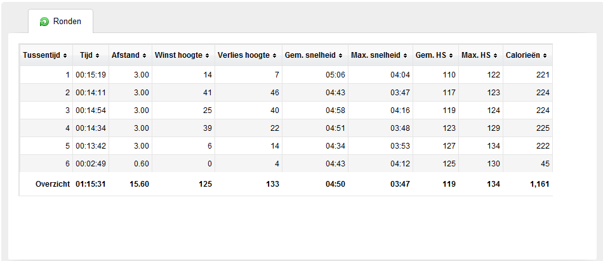Image resolution: width=603 pixels, height=261 pixels.
Task: Open the Ronden tab
Action: click(61, 21)
